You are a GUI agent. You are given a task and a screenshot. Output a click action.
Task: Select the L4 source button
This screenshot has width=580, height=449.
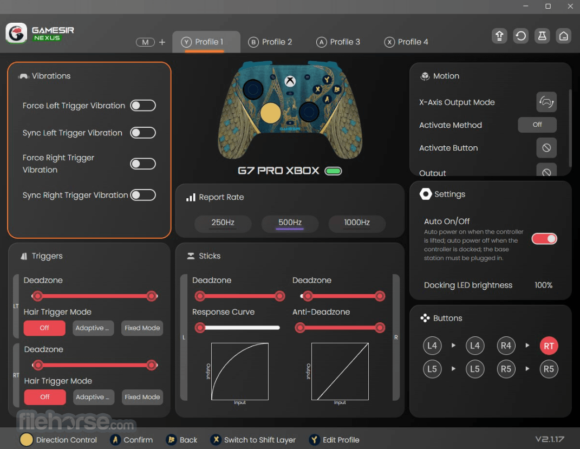[x=432, y=346]
